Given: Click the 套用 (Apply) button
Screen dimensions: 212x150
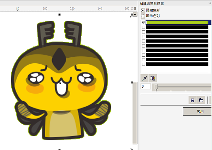Looking at the screenshot, I should point(197,112).
